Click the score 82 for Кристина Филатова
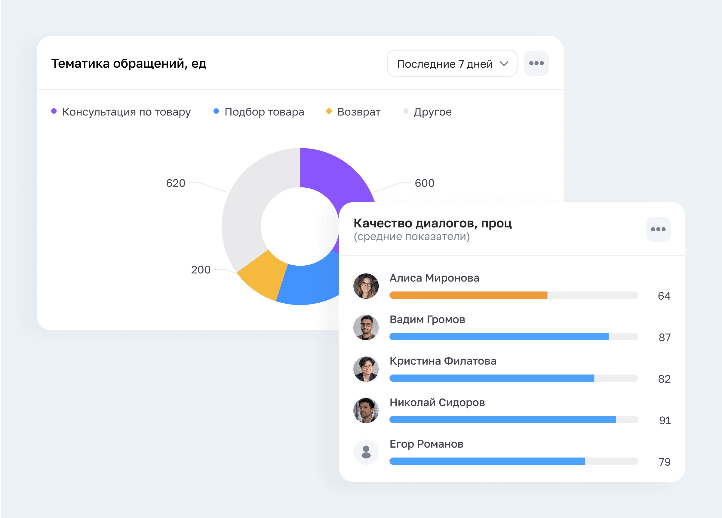722x518 pixels. (664, 379)
